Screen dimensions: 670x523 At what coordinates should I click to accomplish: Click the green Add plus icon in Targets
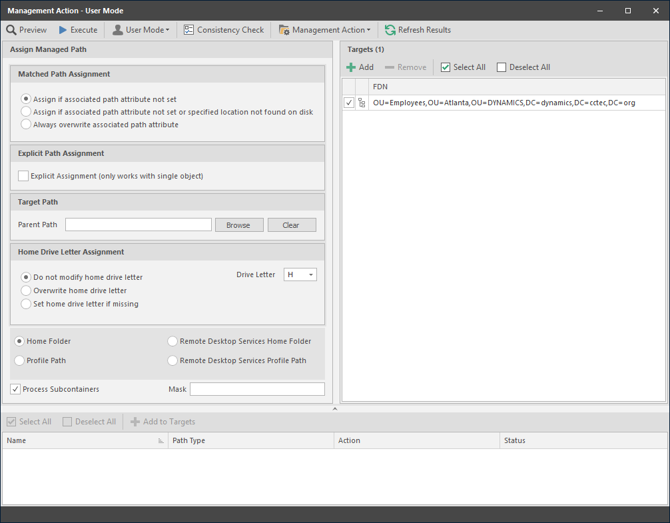[351, 67]
